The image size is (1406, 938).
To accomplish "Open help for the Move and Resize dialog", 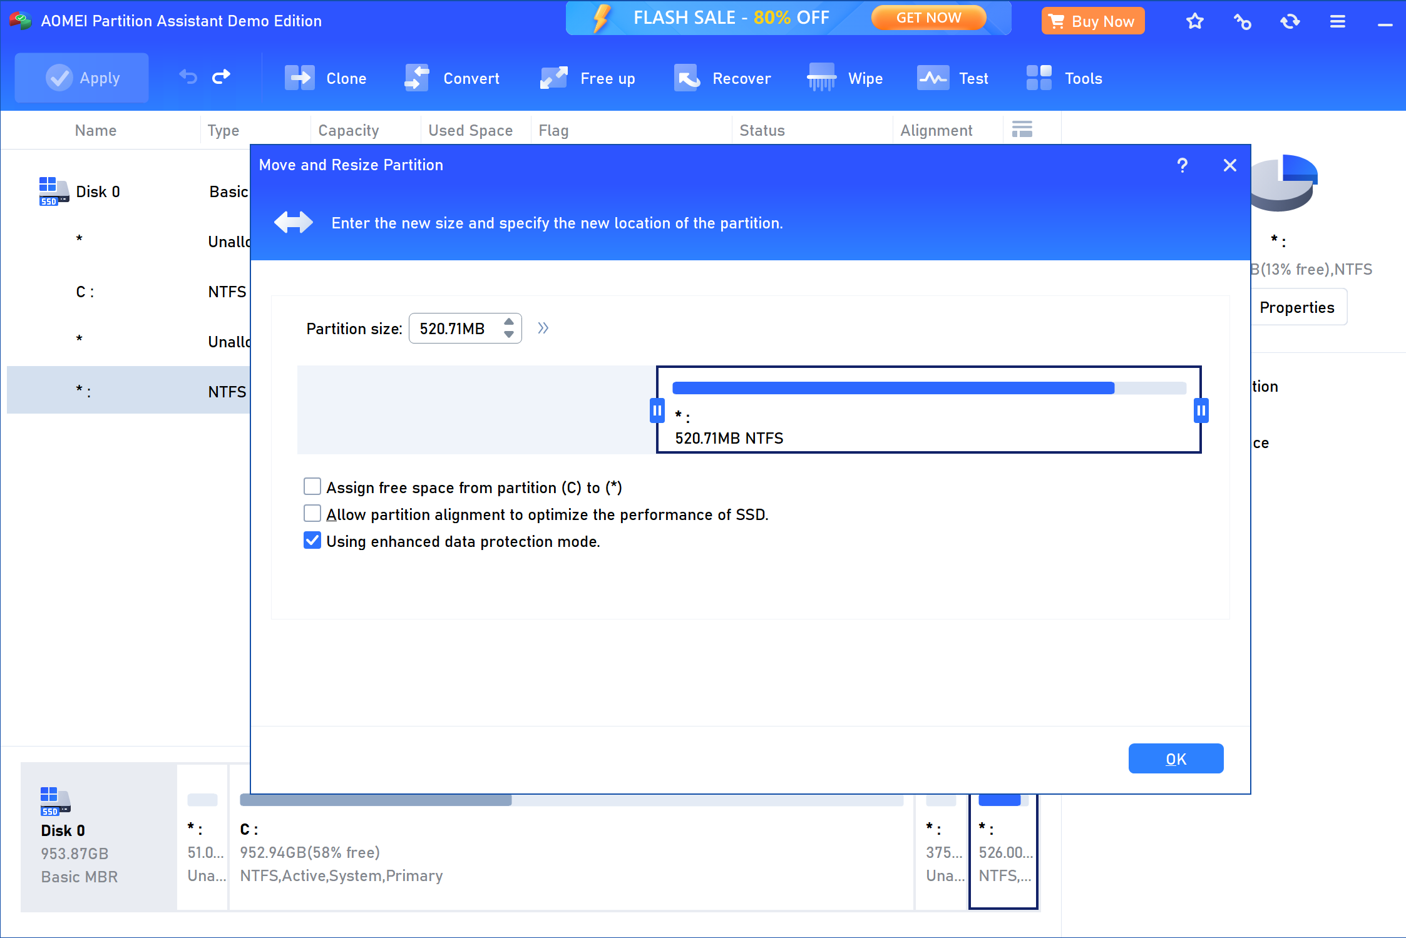I will point(1182,165).
